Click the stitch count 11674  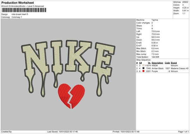(148, 65)
